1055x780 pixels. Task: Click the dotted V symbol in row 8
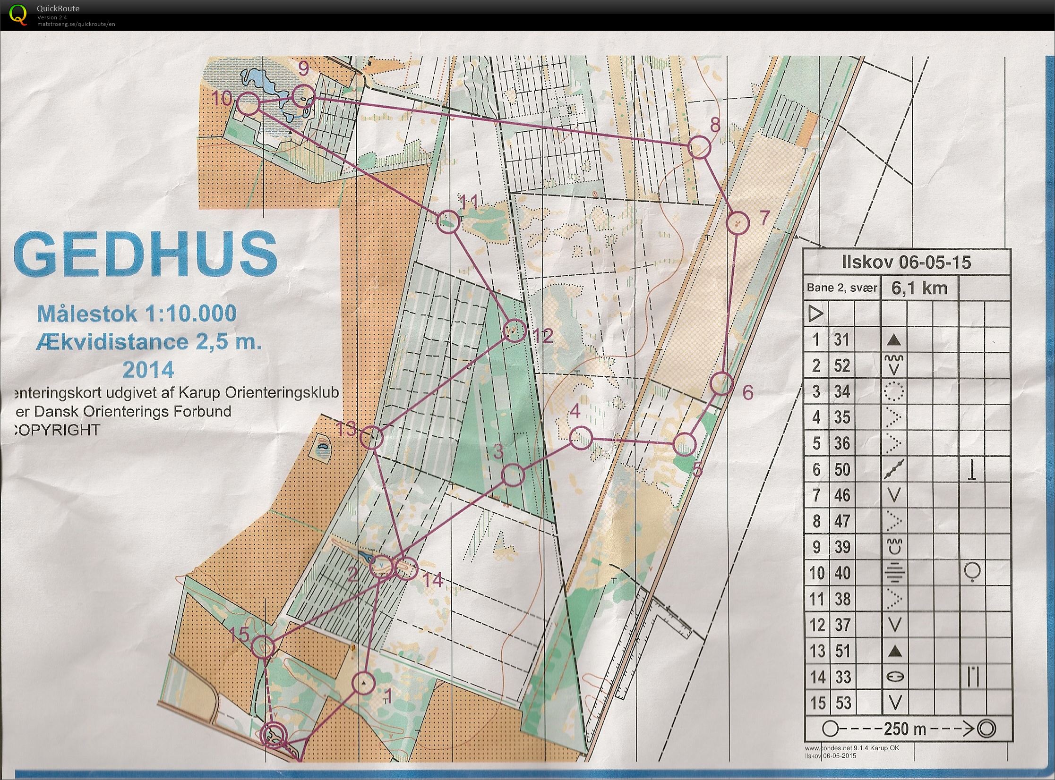[x=894, y=521]
